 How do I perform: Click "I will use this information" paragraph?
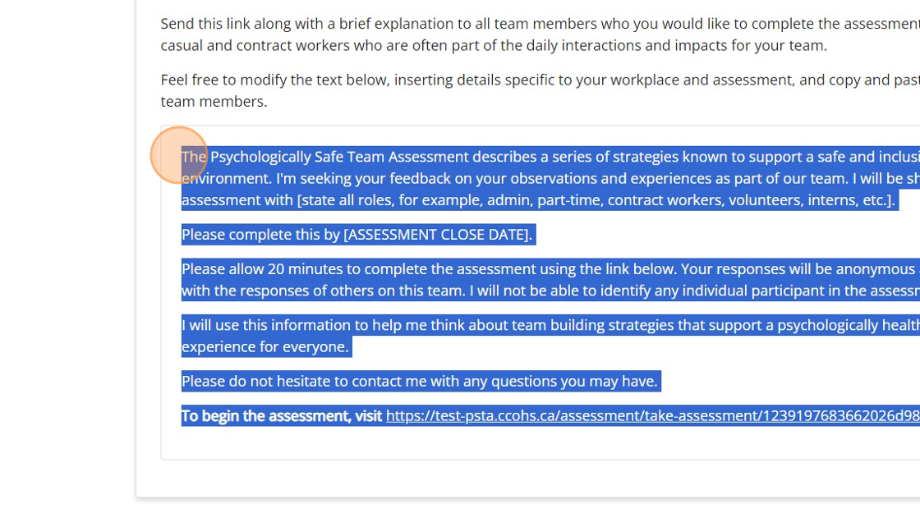pyautogui.click(x=550, y=325)
